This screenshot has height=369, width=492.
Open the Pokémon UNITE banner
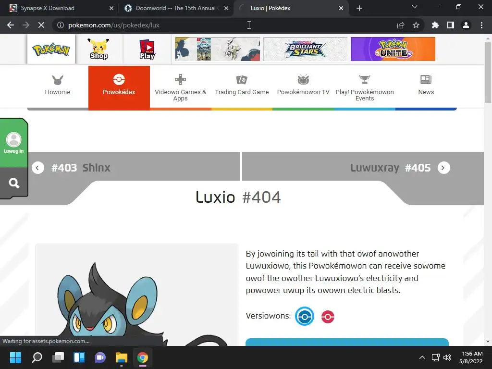coord(393,49)
